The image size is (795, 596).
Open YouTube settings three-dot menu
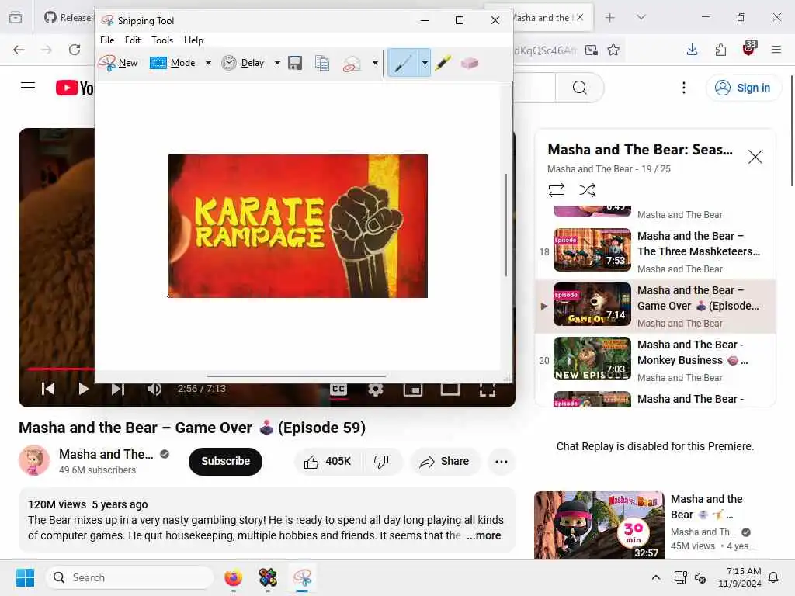click(x=684, y=88)
